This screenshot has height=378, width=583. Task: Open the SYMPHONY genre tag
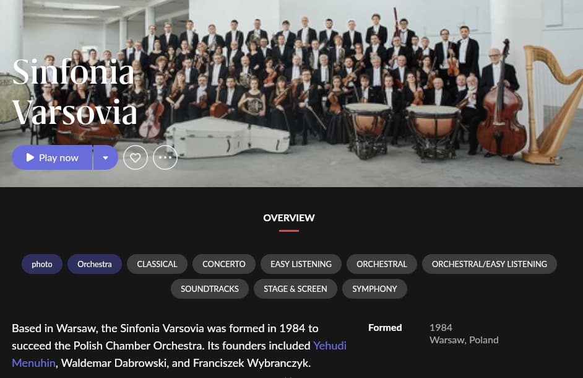(x=374, y=289)
